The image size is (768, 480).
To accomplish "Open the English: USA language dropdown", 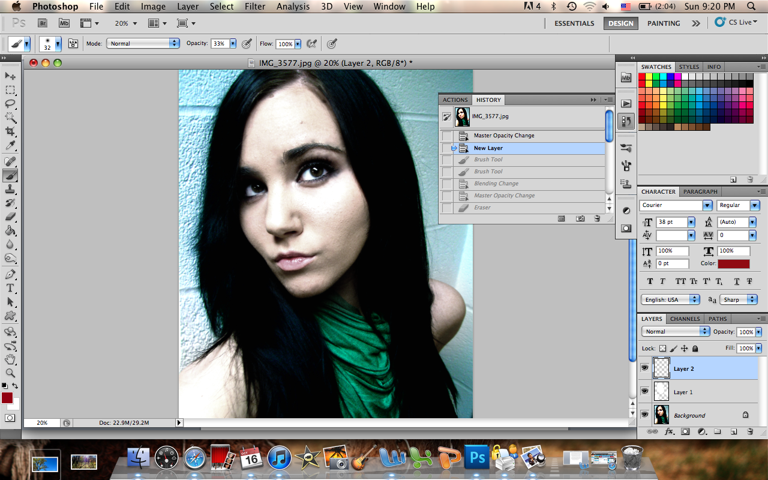I will [x=670, y=299].
